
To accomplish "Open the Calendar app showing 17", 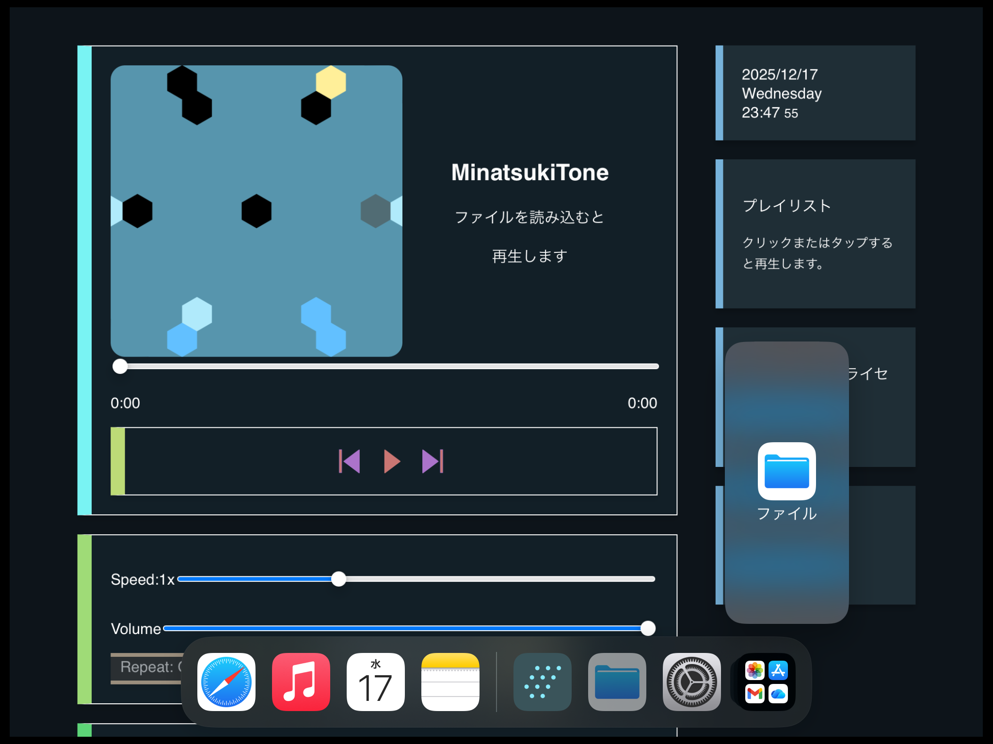I will click(x=376, y=682).
